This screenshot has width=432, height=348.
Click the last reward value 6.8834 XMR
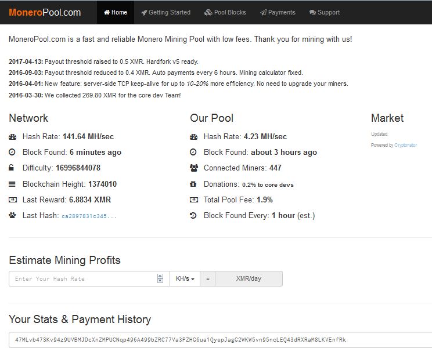point(90,200)
